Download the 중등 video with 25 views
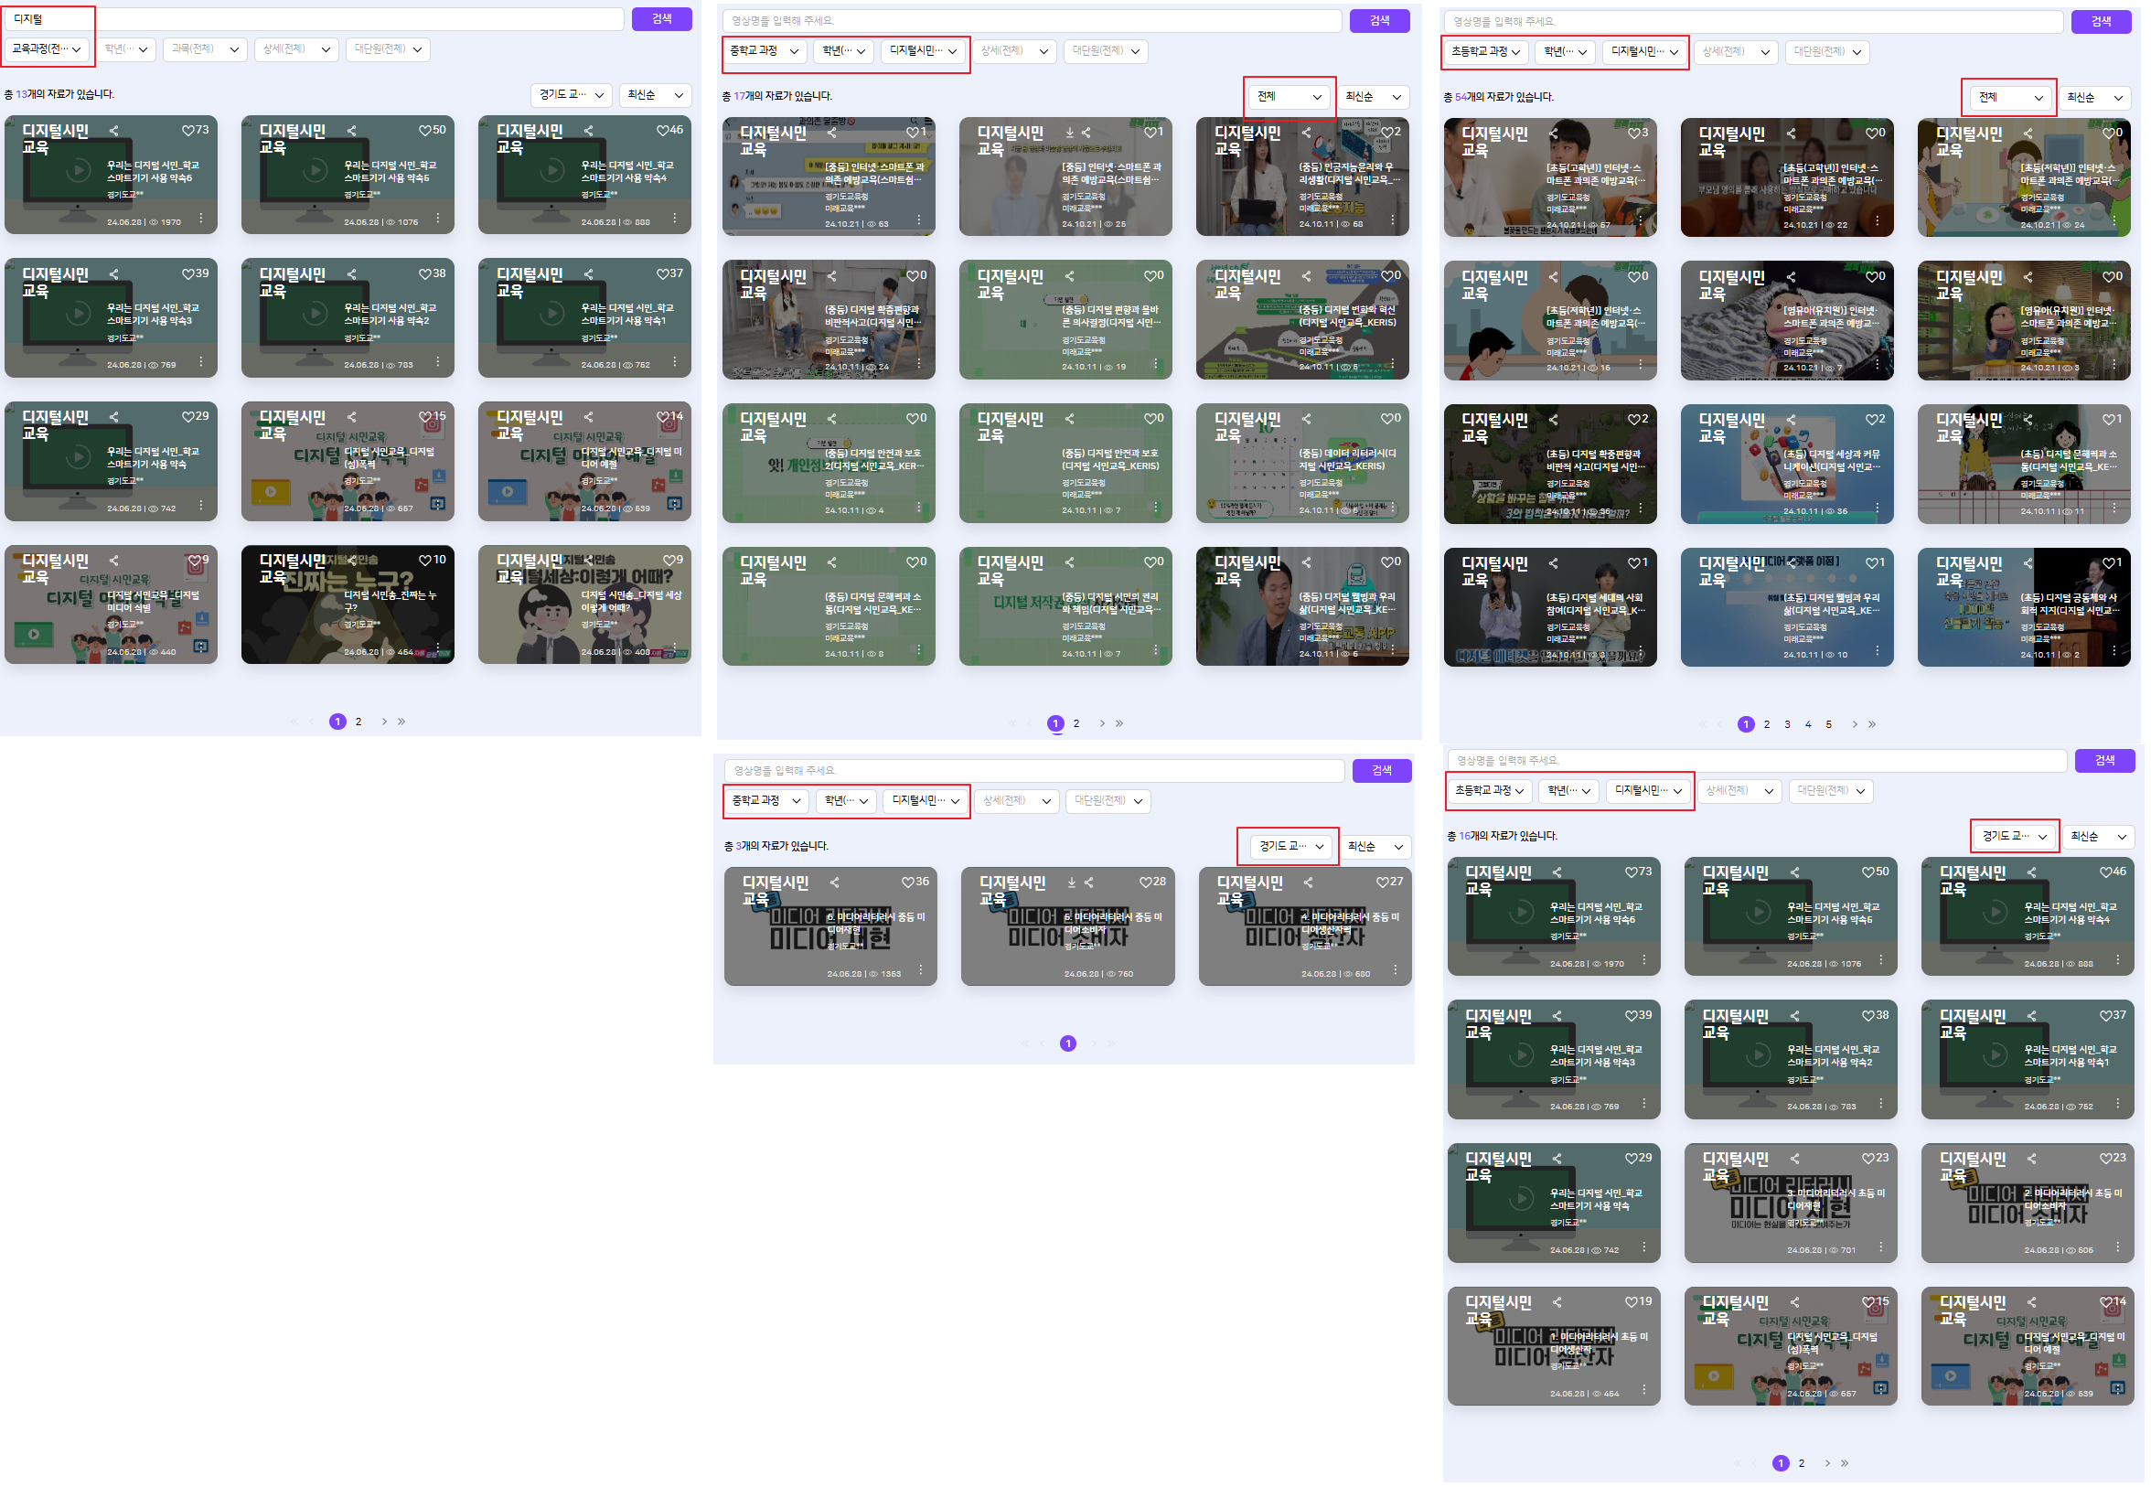 (x=1069, y=134)
